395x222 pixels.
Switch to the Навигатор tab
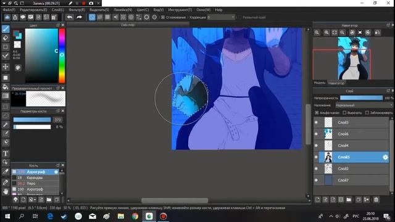pos(336,83)
